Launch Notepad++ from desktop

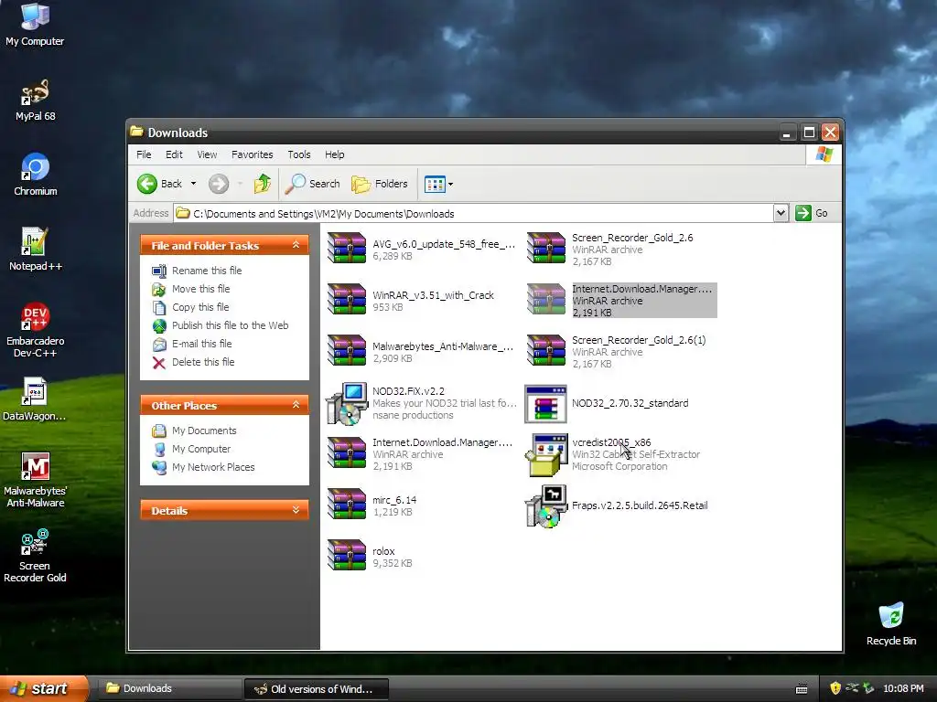tap(35, 249)
